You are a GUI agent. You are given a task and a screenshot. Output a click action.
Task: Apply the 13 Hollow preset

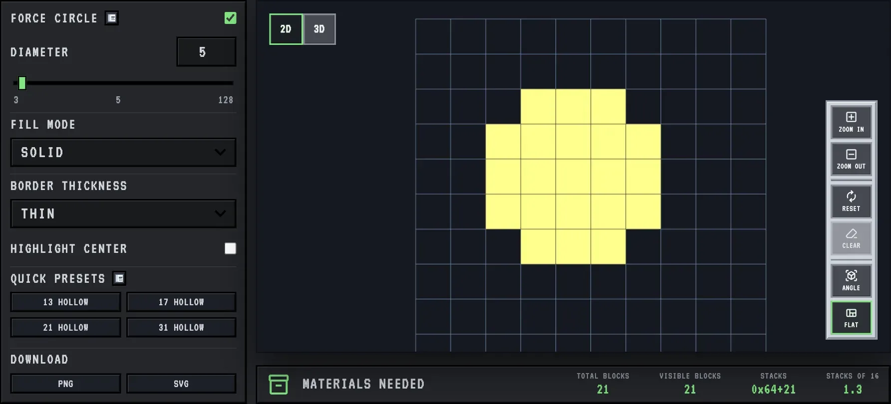[66, 302]
